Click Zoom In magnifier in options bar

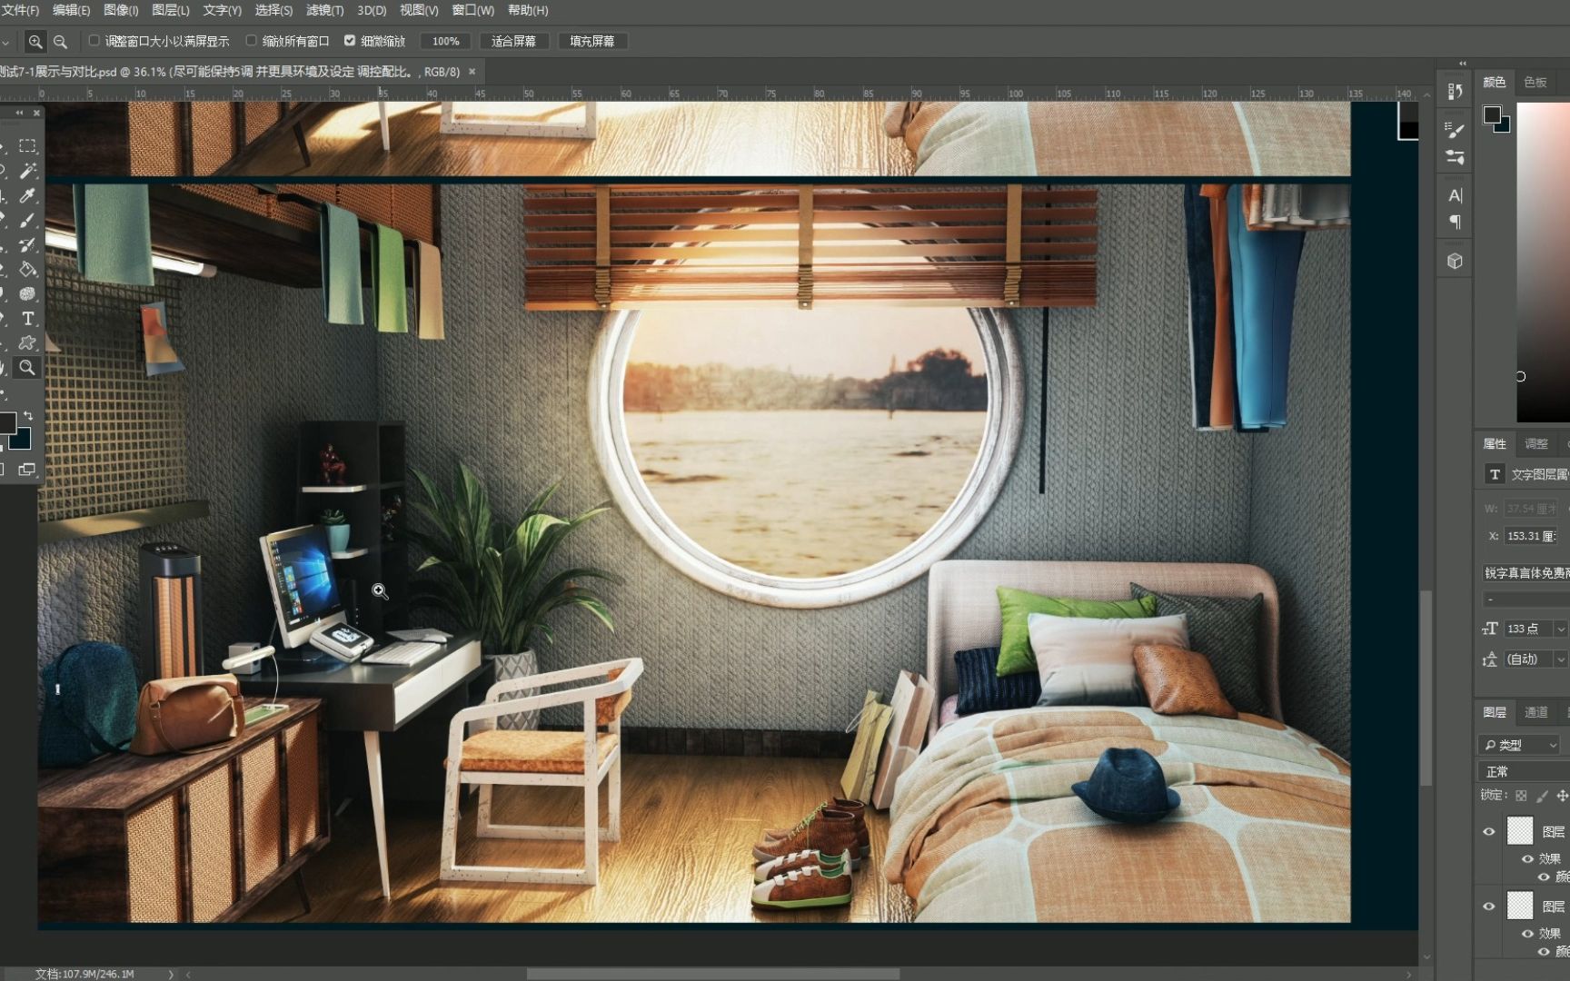(35, 41)
